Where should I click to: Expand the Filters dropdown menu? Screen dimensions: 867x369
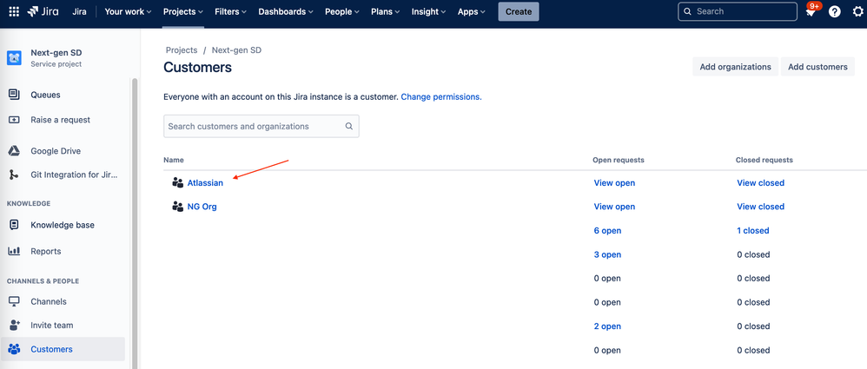231,11
